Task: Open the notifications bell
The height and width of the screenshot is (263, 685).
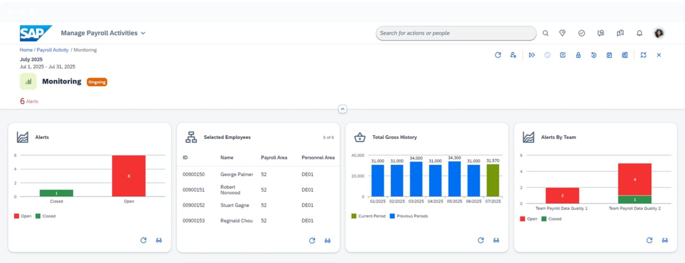Action: coord(639,33)
